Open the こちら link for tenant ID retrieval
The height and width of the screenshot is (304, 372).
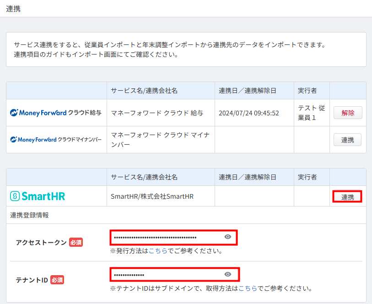pyautogui.click(x=248, y=288)
